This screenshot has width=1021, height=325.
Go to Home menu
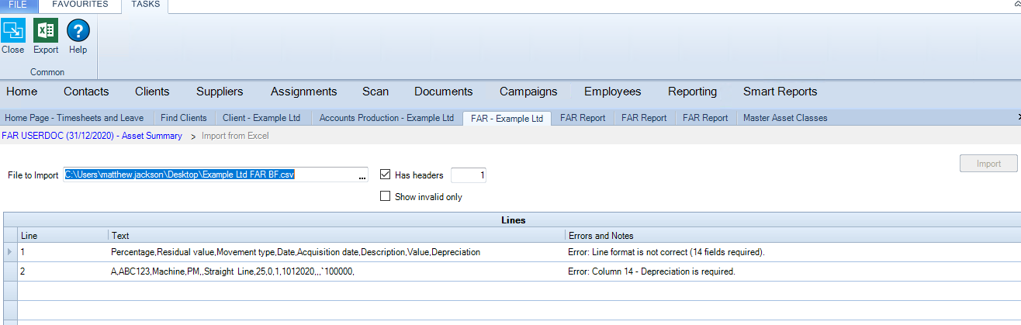22,92
